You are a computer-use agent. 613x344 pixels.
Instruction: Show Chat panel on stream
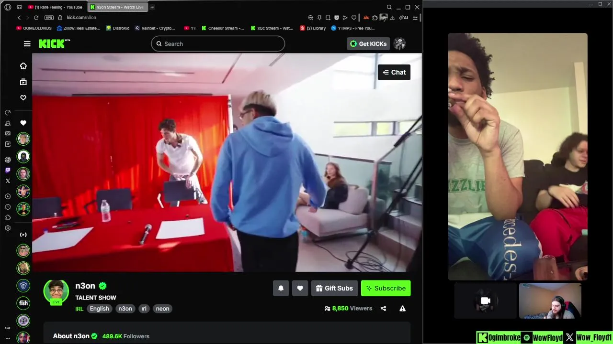(x=394, y=73)
